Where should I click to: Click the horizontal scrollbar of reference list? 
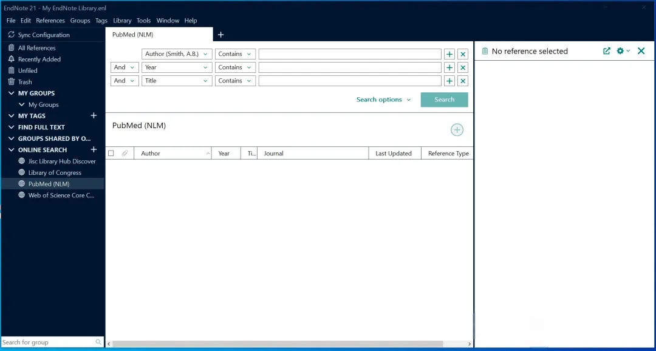click(x=278, y=344)
